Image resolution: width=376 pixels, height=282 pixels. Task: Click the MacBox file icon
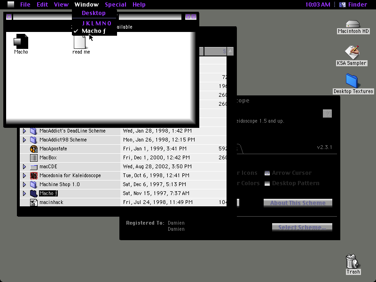click(x=33, y=157)
